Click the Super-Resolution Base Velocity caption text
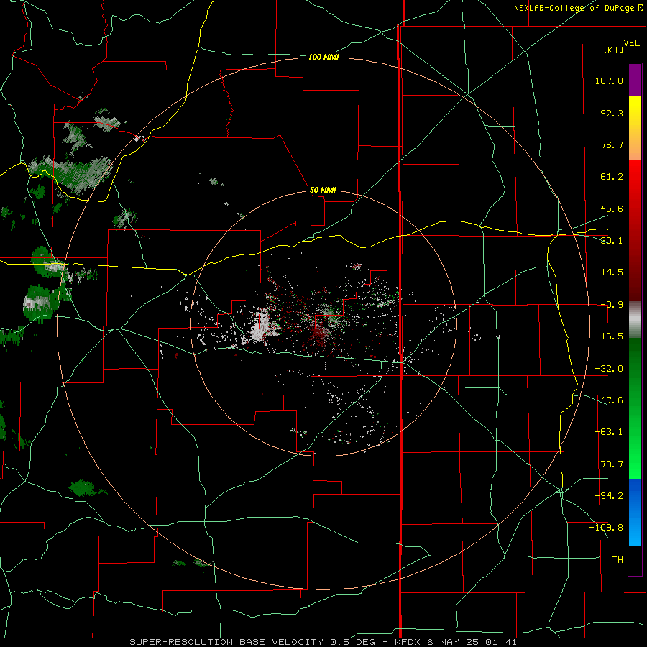The image size is (647, 647). (323, 642)
